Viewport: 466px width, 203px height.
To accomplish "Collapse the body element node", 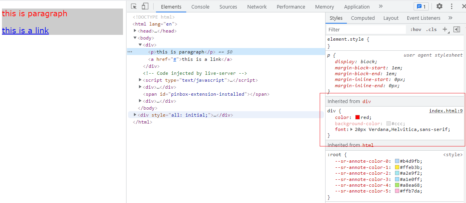I will point(135,38).
